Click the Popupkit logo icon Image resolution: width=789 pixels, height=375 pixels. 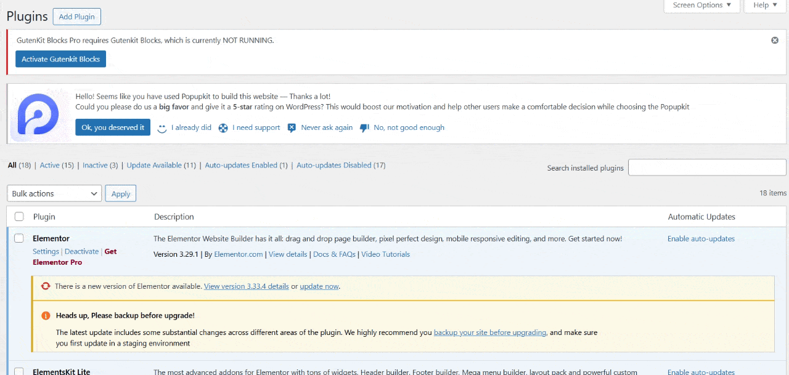38,114
